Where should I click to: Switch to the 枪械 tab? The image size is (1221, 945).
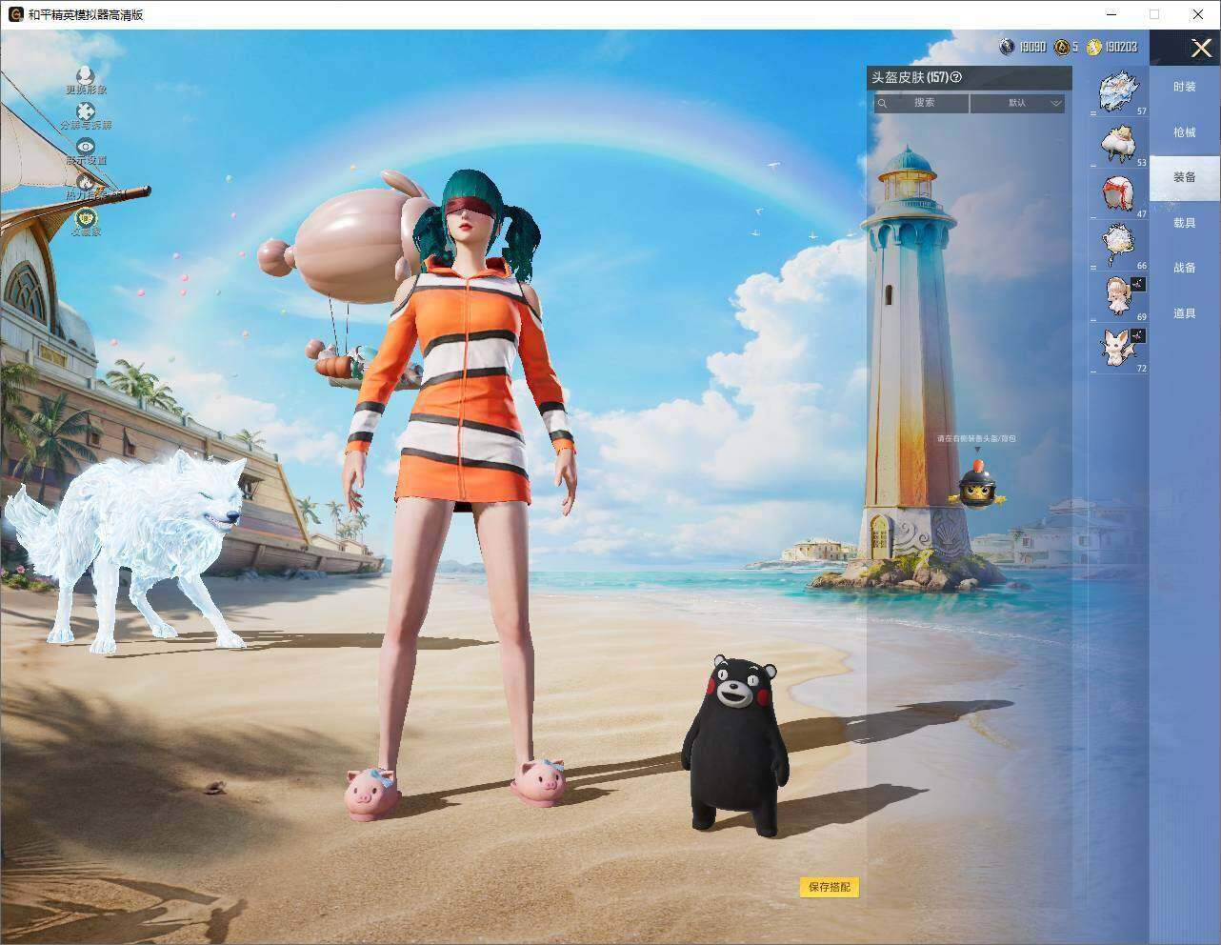click(x=1185, y=132)
